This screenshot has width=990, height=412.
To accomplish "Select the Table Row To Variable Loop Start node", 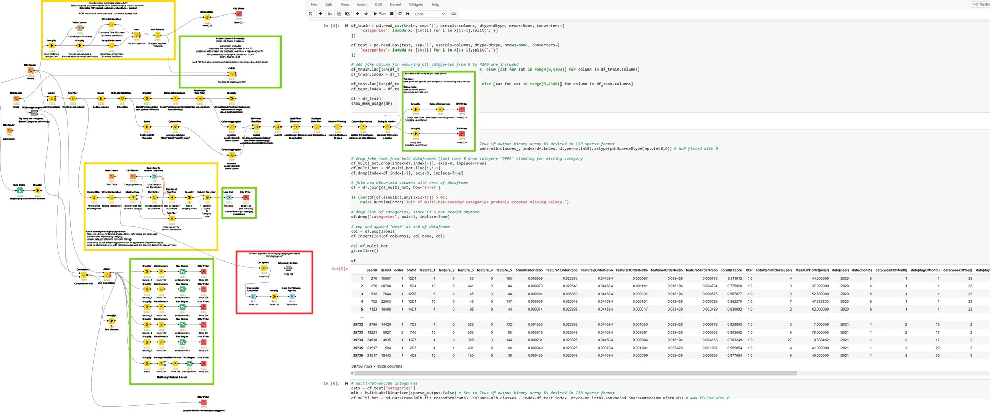I will (154, 176).
